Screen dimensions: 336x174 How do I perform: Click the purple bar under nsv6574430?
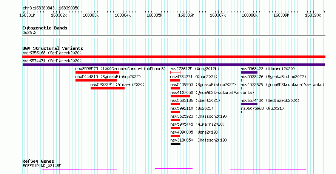pos(249,104)
